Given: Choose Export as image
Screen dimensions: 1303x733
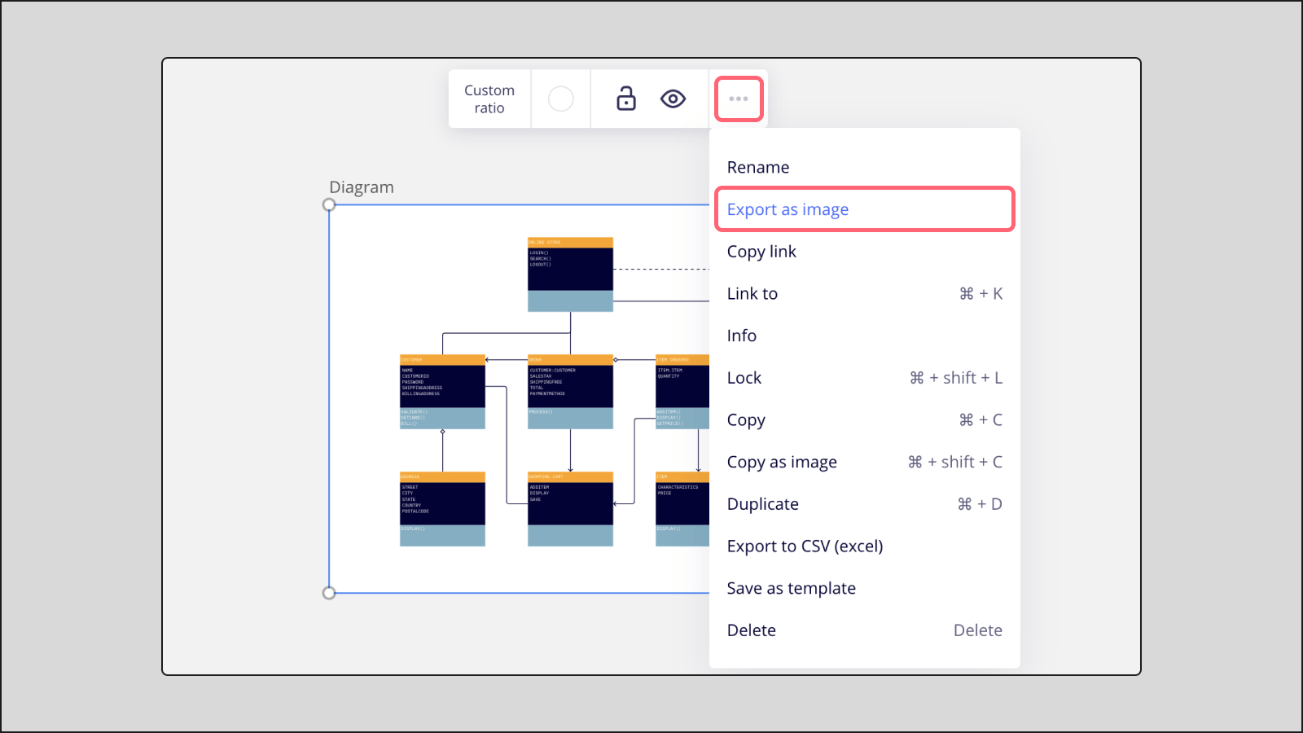Looking at the screenshot, I should [788, 209].
